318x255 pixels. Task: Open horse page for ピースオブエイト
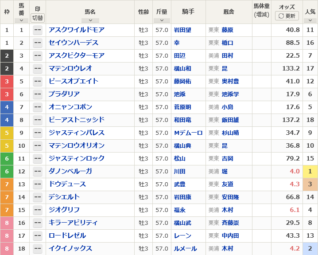(74, 81)
